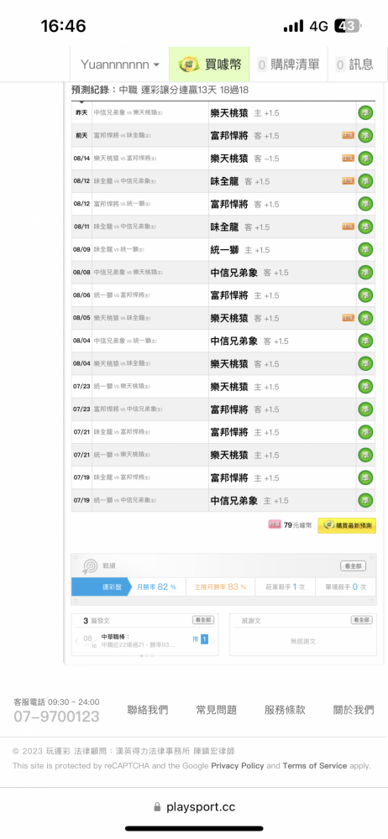Viewport: 388px width, 839px height.
Task: Click the 昨天 prediction 樂天桃猿 主 +1.5
Action: (x=245, y=113)
